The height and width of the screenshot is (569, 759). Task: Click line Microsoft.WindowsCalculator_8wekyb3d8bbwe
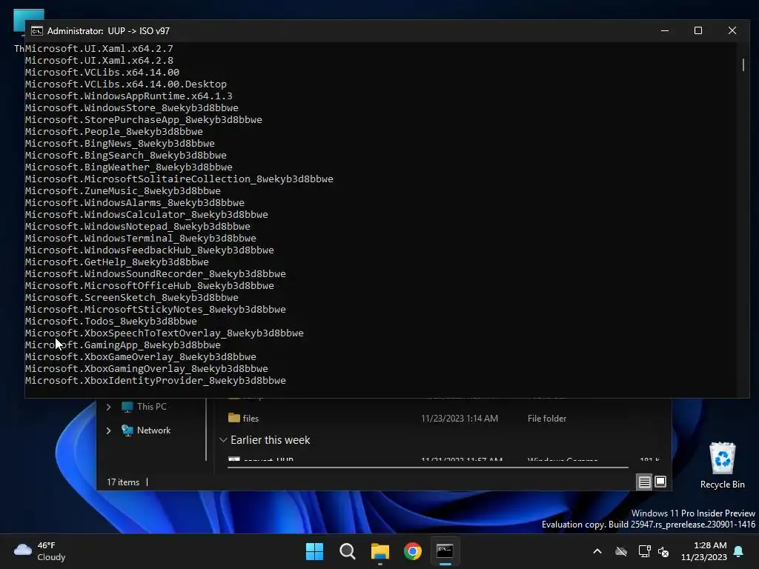click(x=147, y=214)
